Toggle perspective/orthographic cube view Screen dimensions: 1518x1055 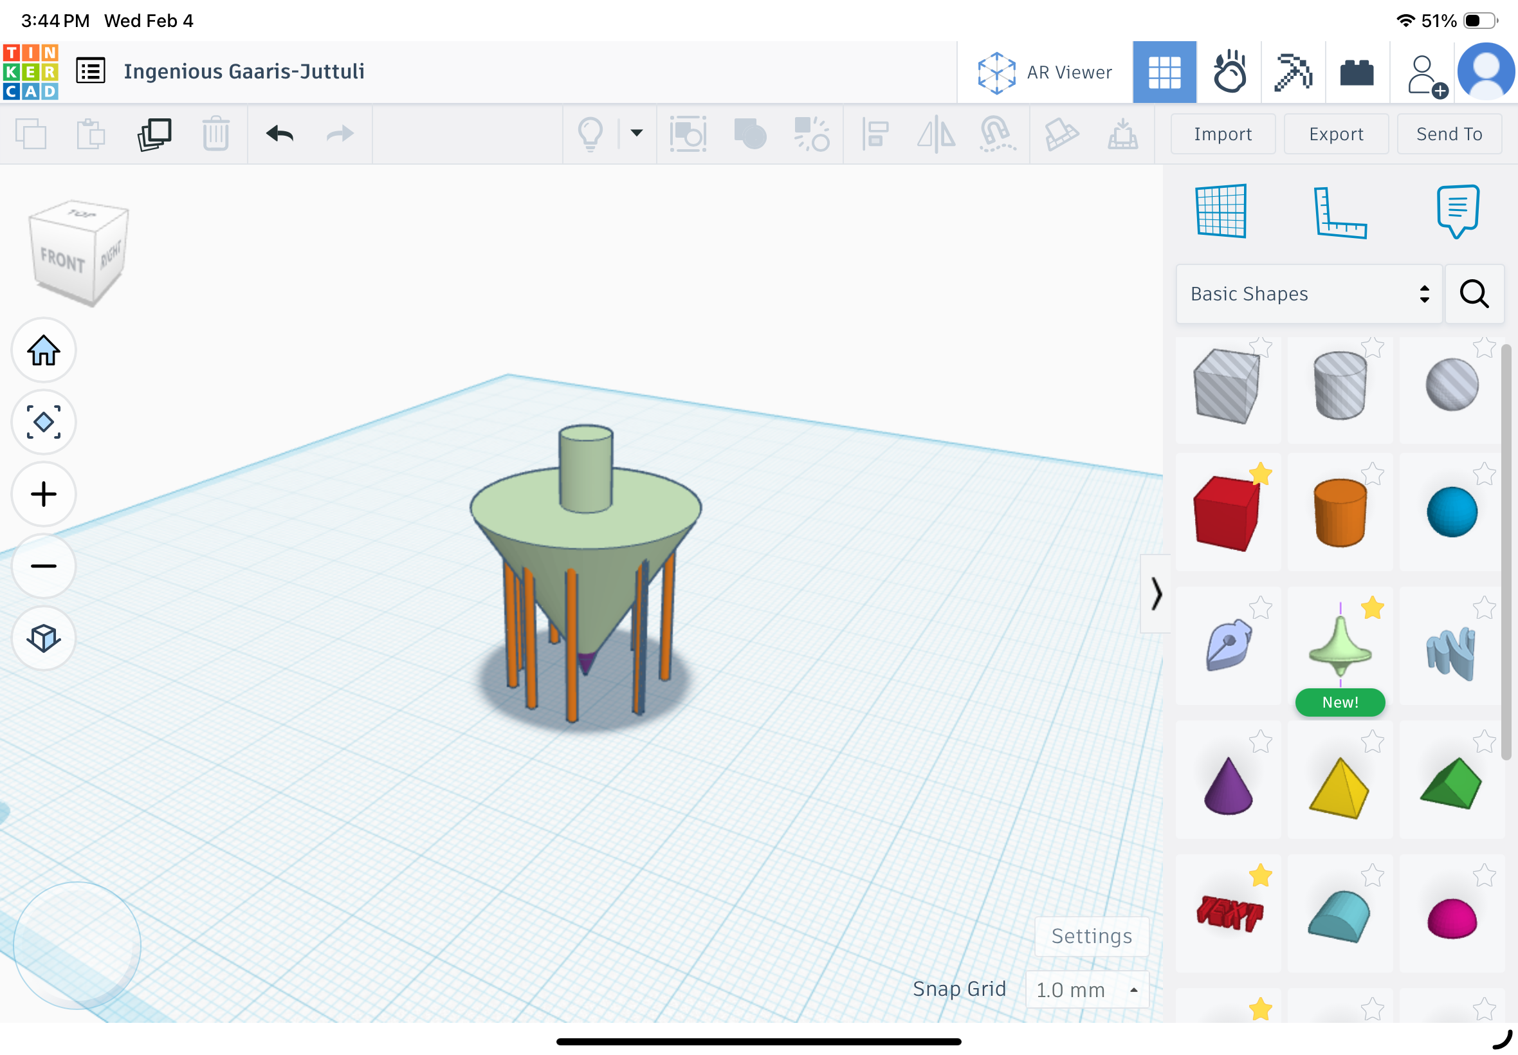(44, 638)
